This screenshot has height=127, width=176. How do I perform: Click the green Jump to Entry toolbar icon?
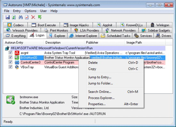(x=40, y=17)
